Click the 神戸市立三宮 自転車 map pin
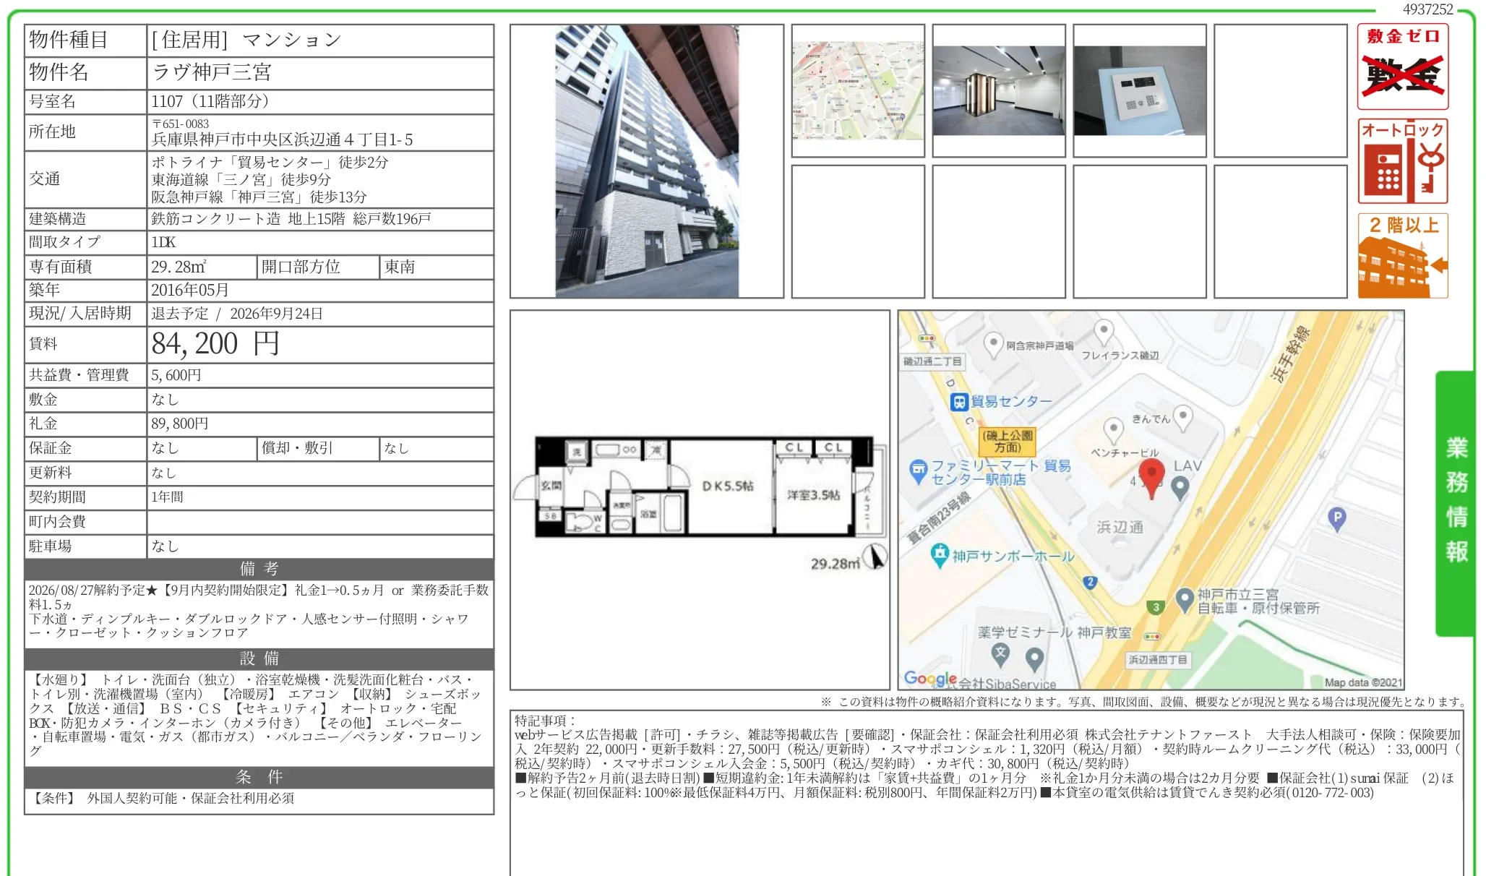Viewport: 1486px width, 876px height. (x=1184, y=601)
